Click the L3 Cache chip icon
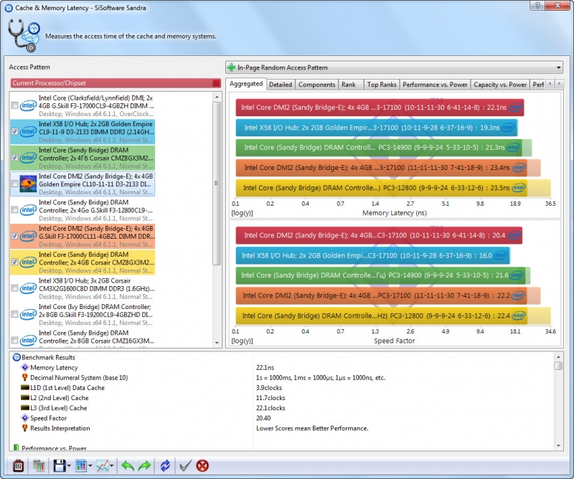This screenshot has height=479, width=574. click(25, 407)
